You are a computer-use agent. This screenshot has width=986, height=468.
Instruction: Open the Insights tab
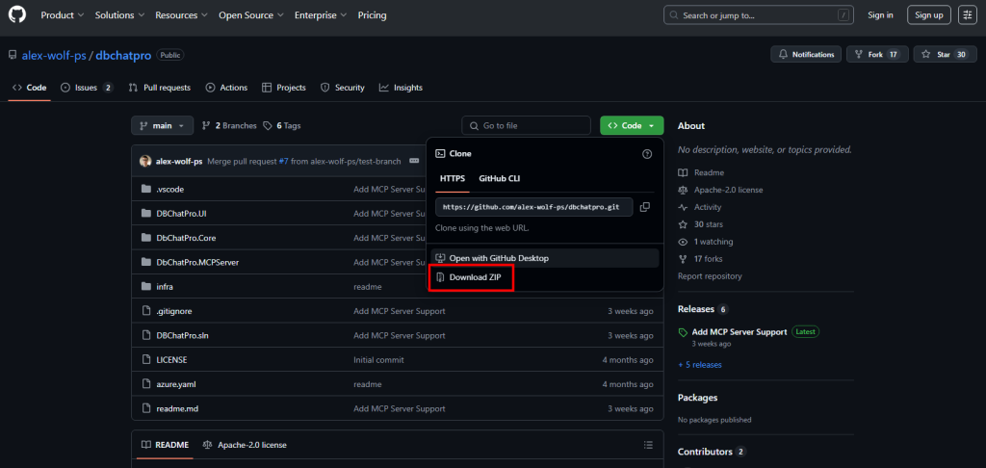coord(401,88)
